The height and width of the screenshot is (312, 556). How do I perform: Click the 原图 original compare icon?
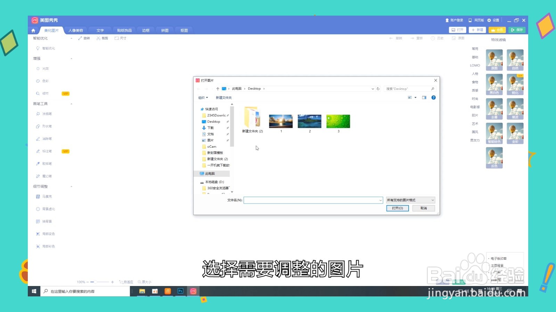(x=458, y=38)
